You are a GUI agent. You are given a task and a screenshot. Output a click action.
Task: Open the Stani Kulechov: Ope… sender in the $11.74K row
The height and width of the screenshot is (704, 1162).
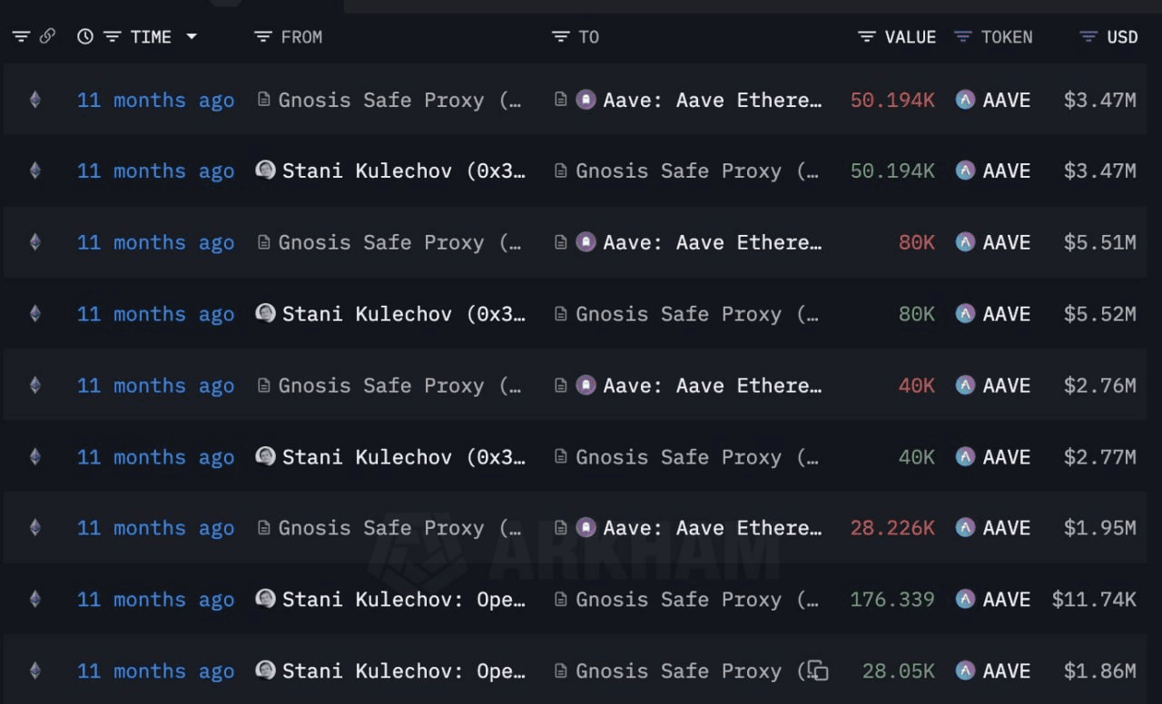click(x=403, y=599)
